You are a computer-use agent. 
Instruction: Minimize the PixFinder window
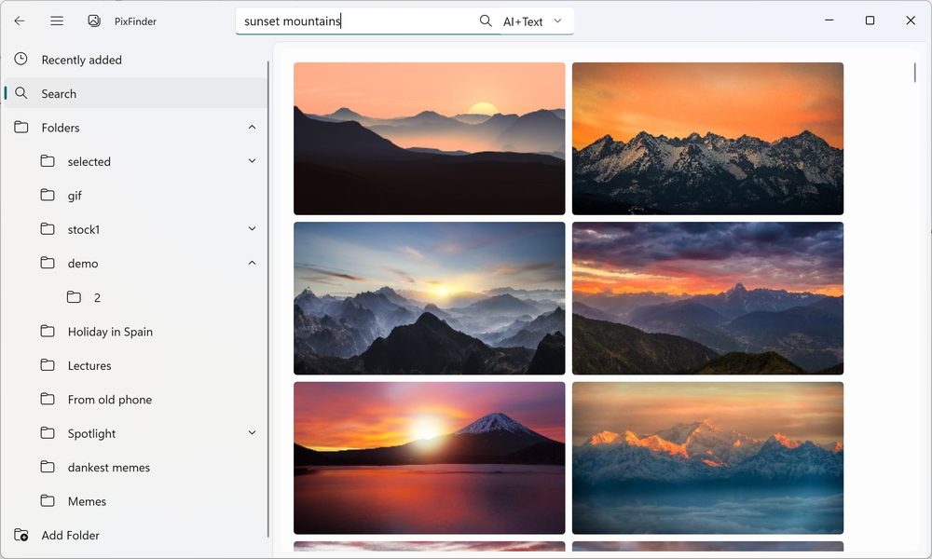(829, 20)
